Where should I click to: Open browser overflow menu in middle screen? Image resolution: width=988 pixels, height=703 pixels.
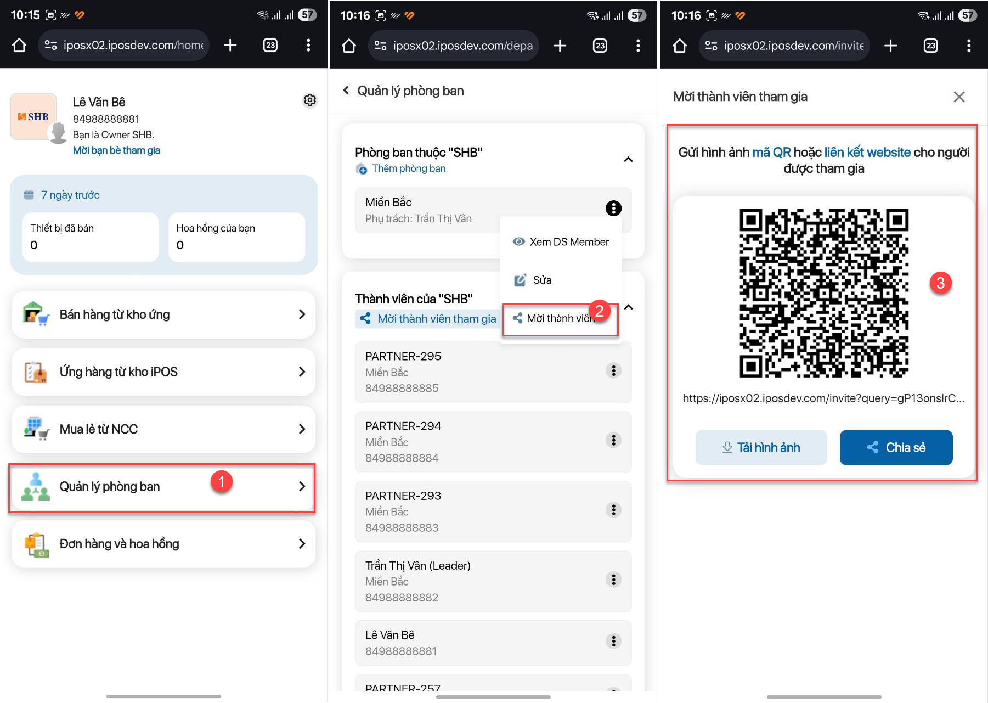click(638, 46)
